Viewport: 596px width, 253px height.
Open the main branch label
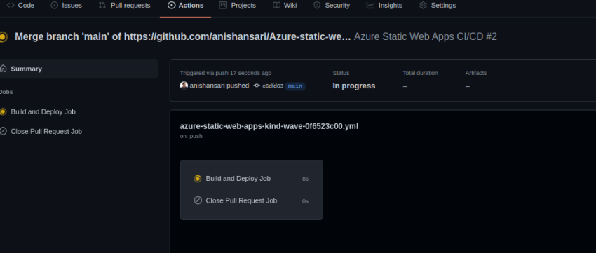[295, 86]
